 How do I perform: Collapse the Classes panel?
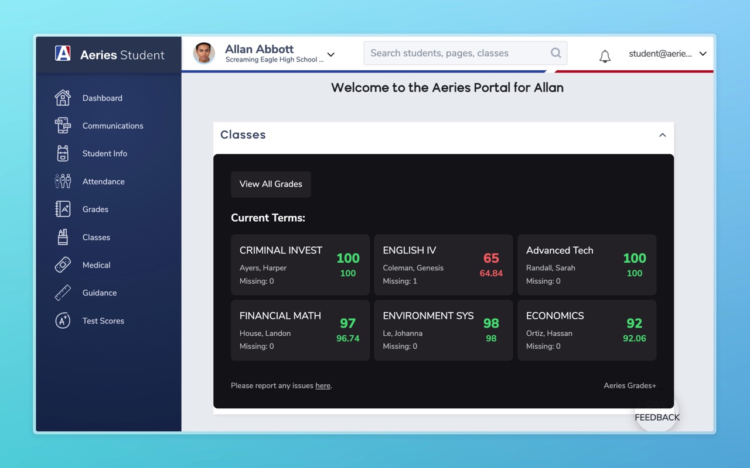[x=662, y=135]
